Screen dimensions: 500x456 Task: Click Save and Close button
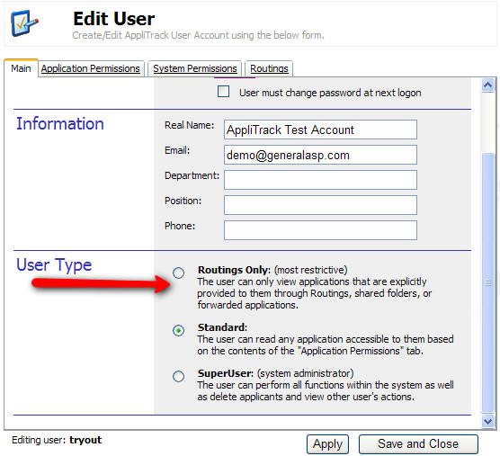tap(418, 444)
